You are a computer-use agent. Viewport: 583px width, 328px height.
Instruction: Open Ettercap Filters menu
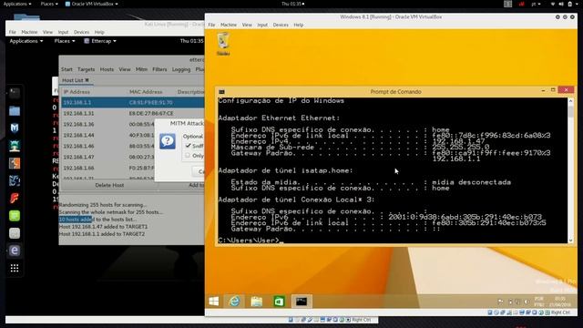[159, 69]
